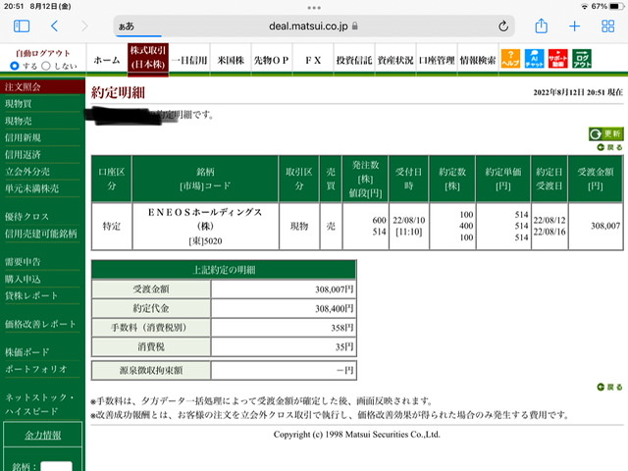Viewport: 628px width, 471px height.
Task: Click the green 更新 refresh button
Action: 606,133
